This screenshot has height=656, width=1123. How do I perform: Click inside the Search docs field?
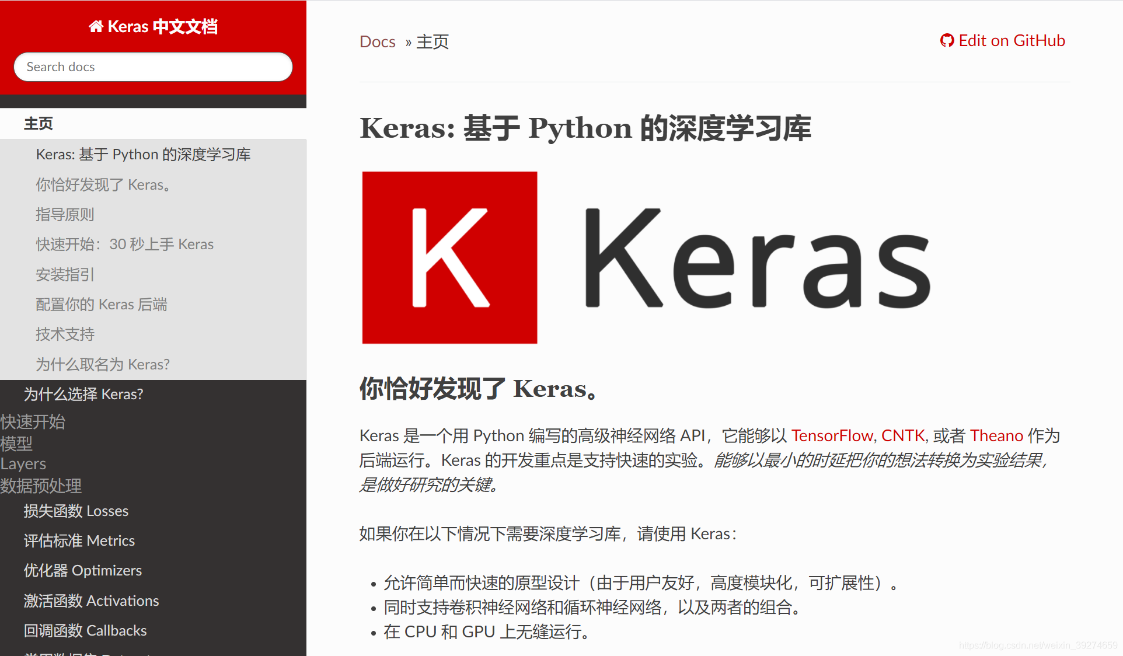(x=153, y=67)
